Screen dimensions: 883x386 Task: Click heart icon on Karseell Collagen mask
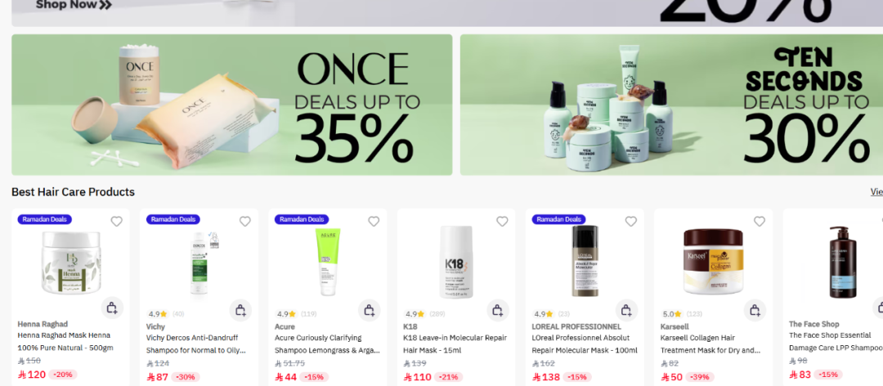click(760, 222)
